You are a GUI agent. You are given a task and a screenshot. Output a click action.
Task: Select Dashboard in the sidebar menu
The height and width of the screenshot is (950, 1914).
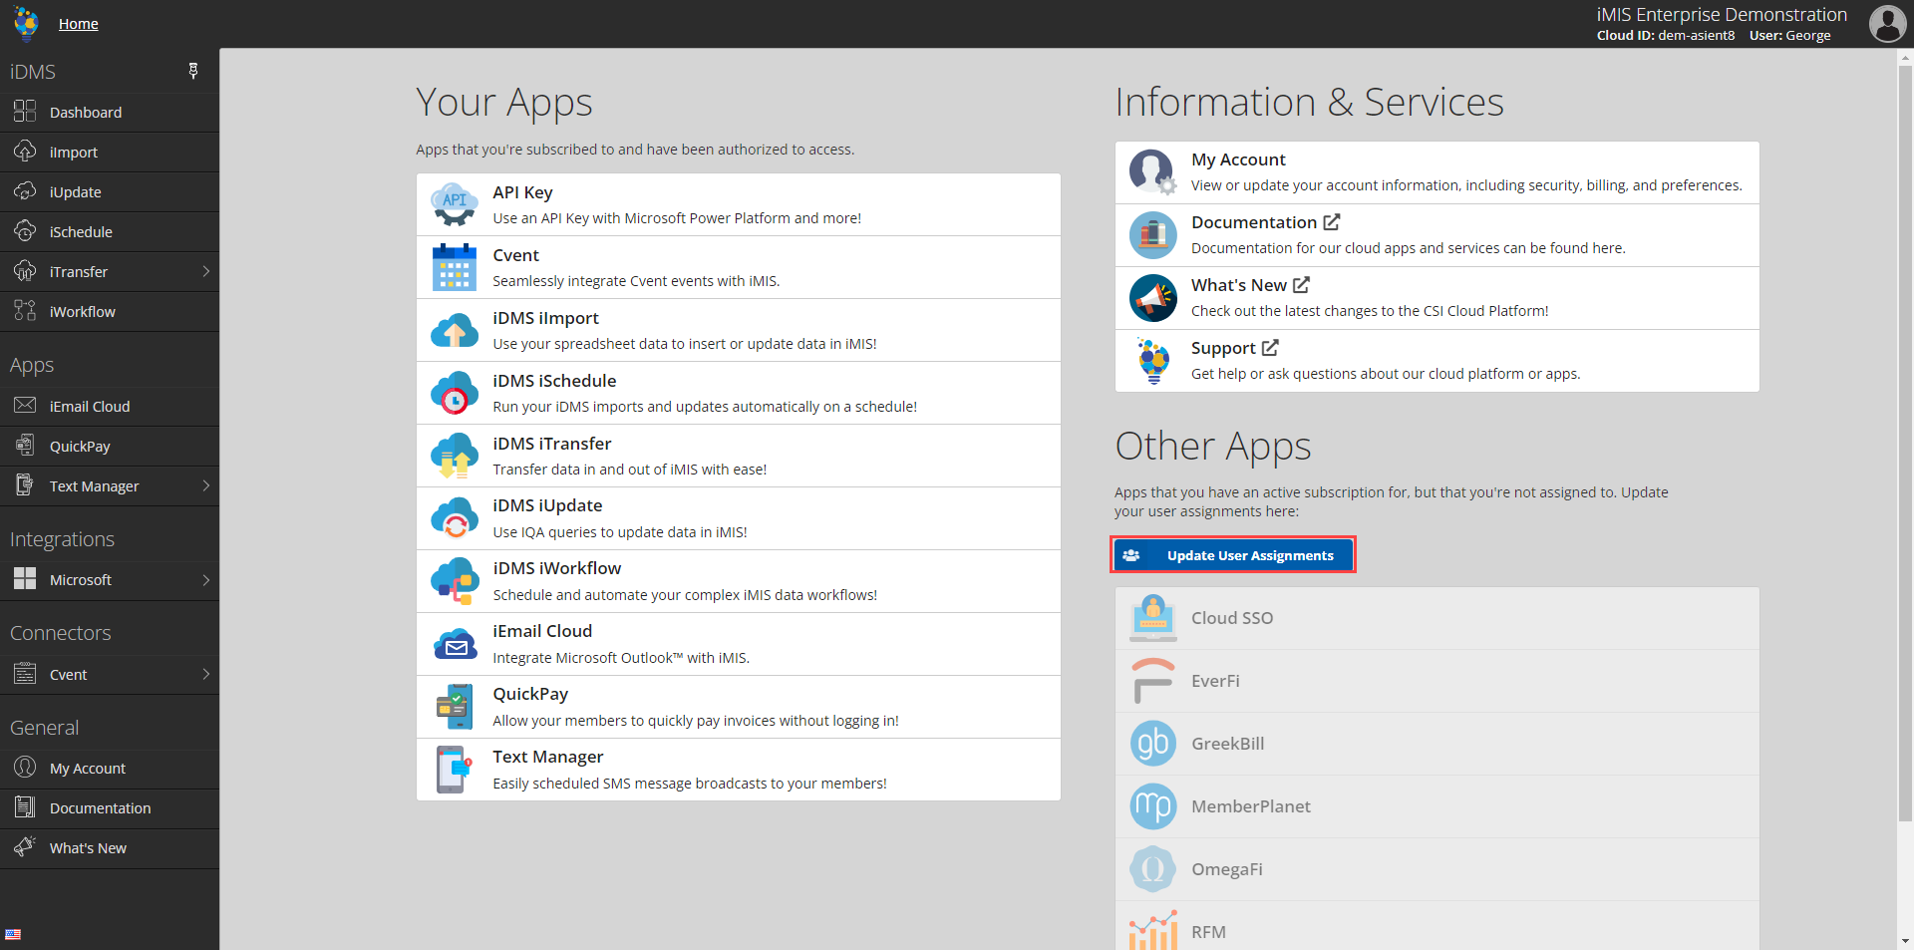[85, 112]
